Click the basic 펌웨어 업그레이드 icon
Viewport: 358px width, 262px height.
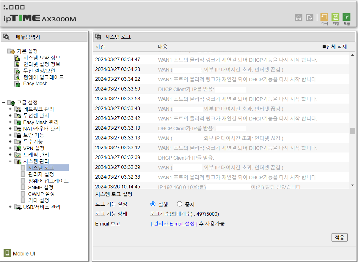(18, 77)
